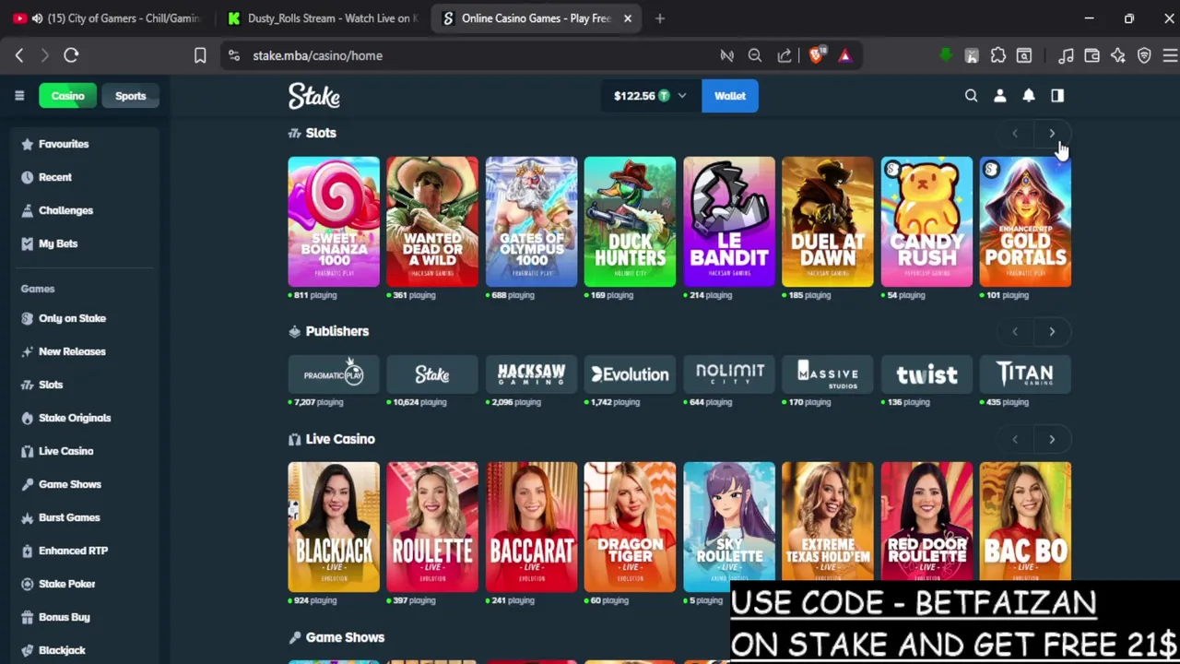Open Leo AI sparkle icon
1180x664 pixels.
pyautogui.click(x=1118, y=55)
